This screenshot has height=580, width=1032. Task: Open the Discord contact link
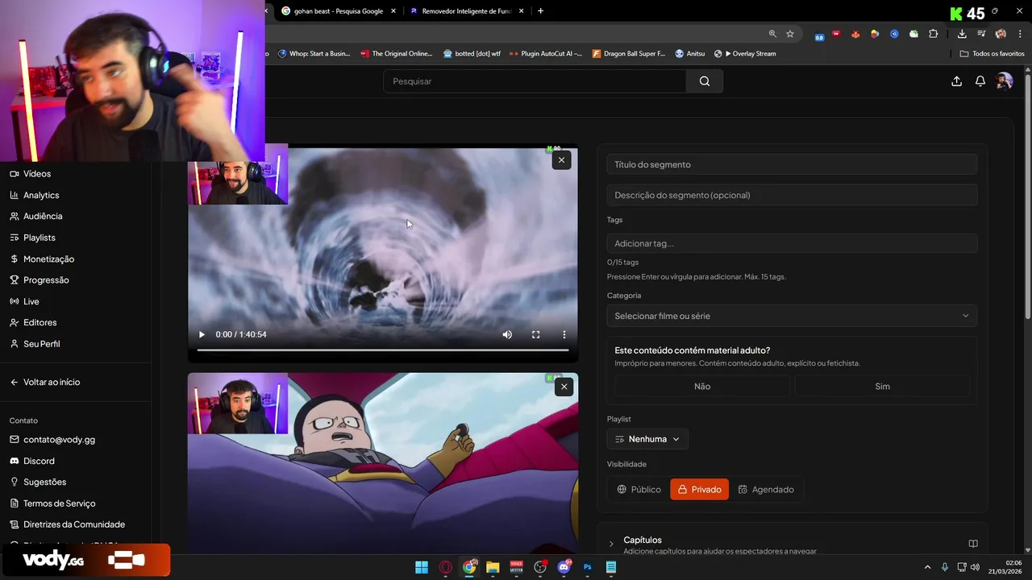(x=32, y=461)
